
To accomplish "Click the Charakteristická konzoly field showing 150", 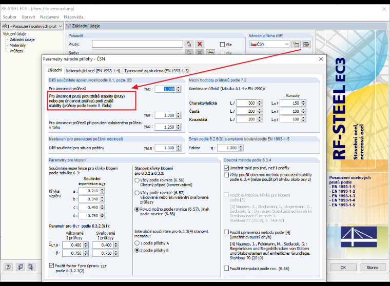I will [x=290, y=103].
